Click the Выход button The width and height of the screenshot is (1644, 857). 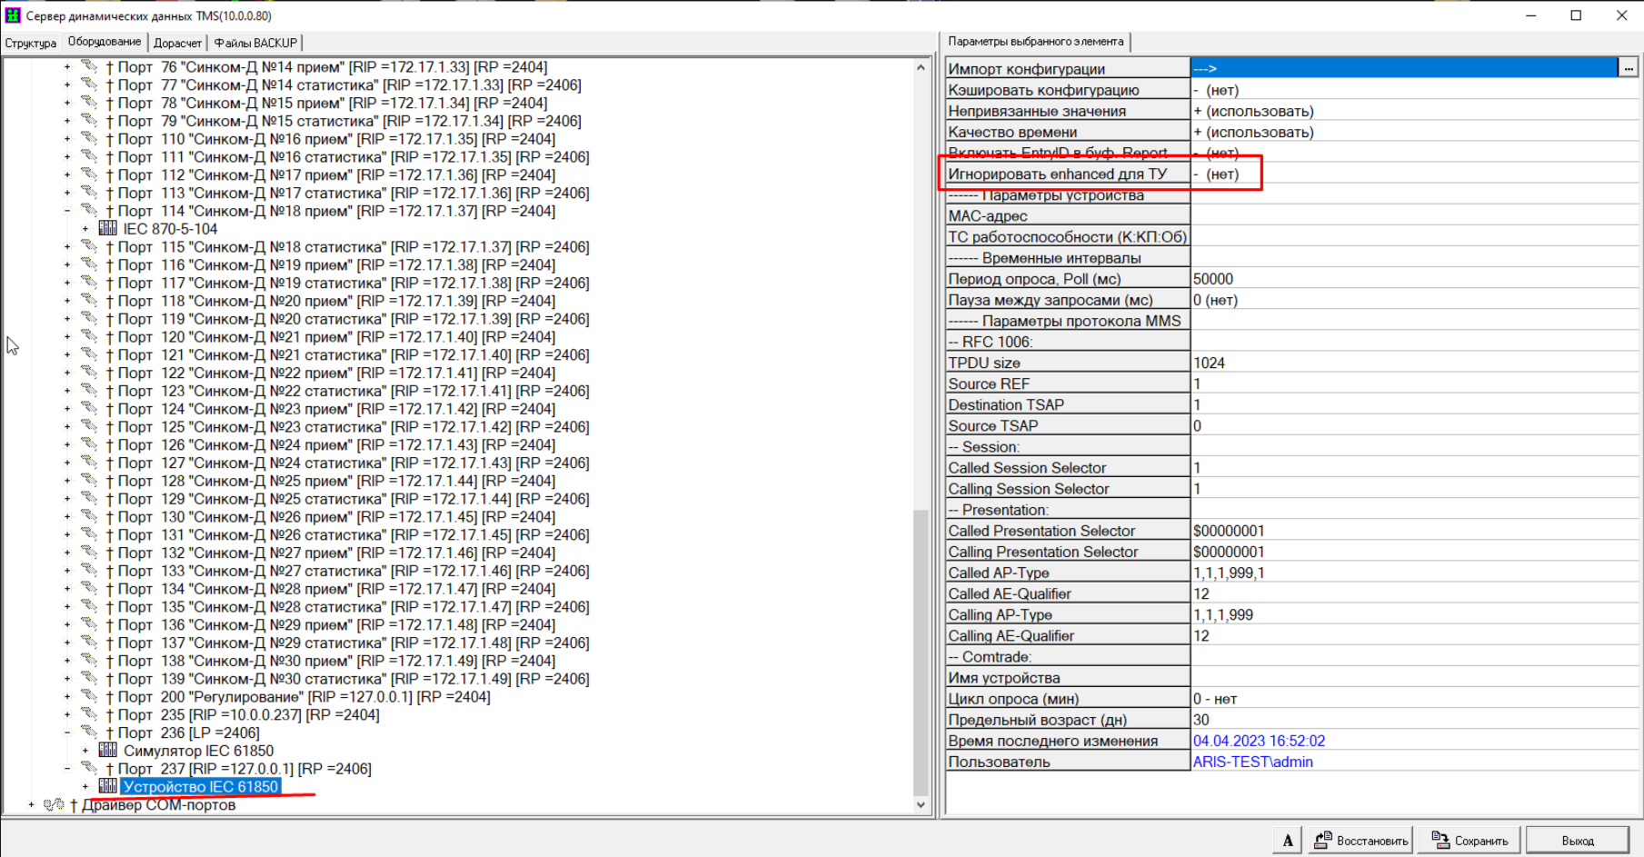(x=1577, y=840)
